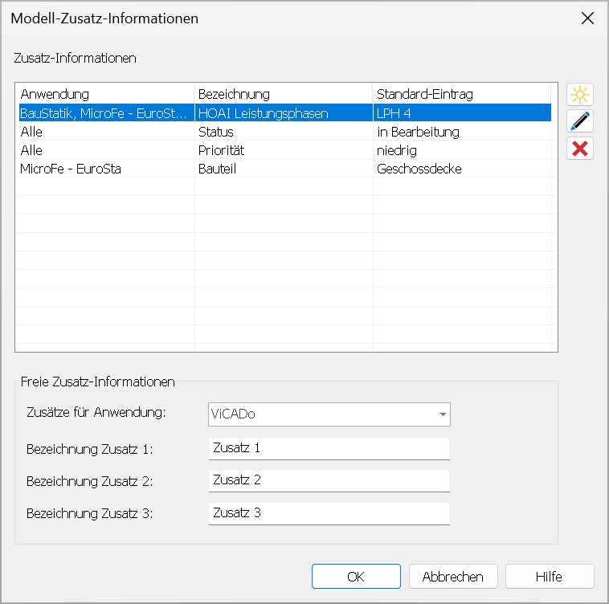Image resolution: width=609 pixels, height=604 pixels.
Task: Open Hilfe for this dialog
Action: [x=550, y=577]
